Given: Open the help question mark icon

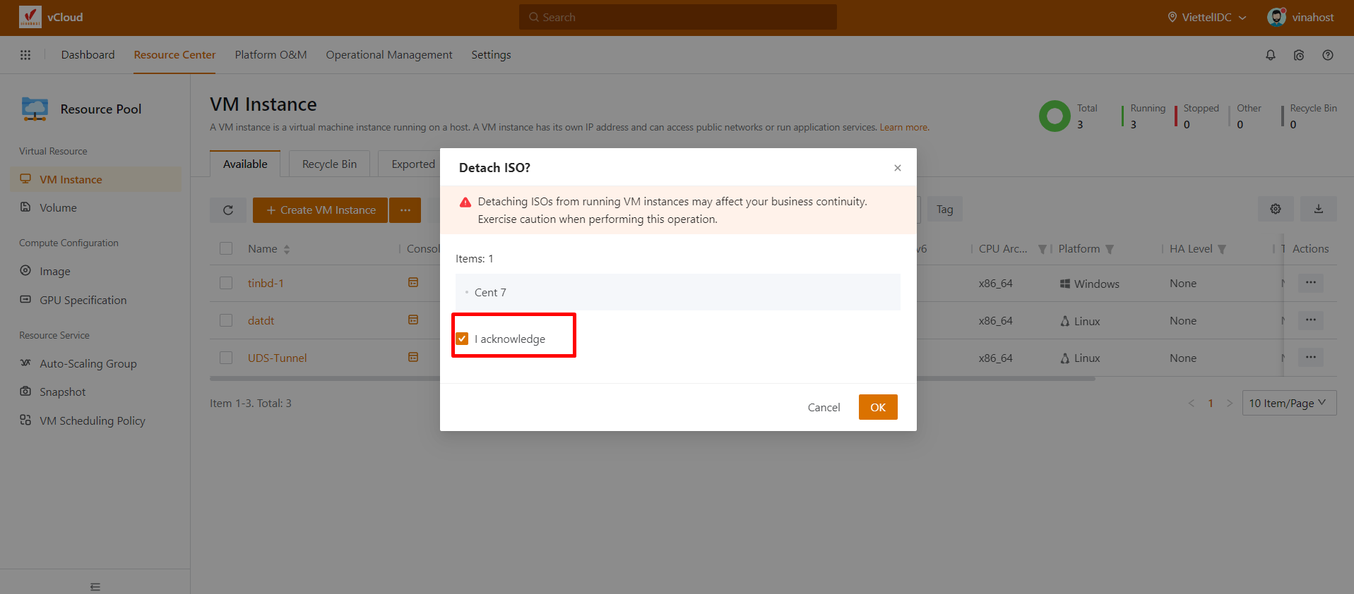Looking at the screenshot, I should coord(1328,55).
